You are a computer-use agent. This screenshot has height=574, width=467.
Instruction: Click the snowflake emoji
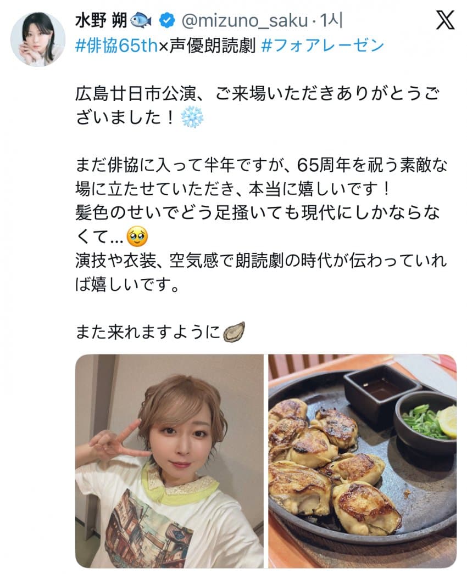(192, 117)
